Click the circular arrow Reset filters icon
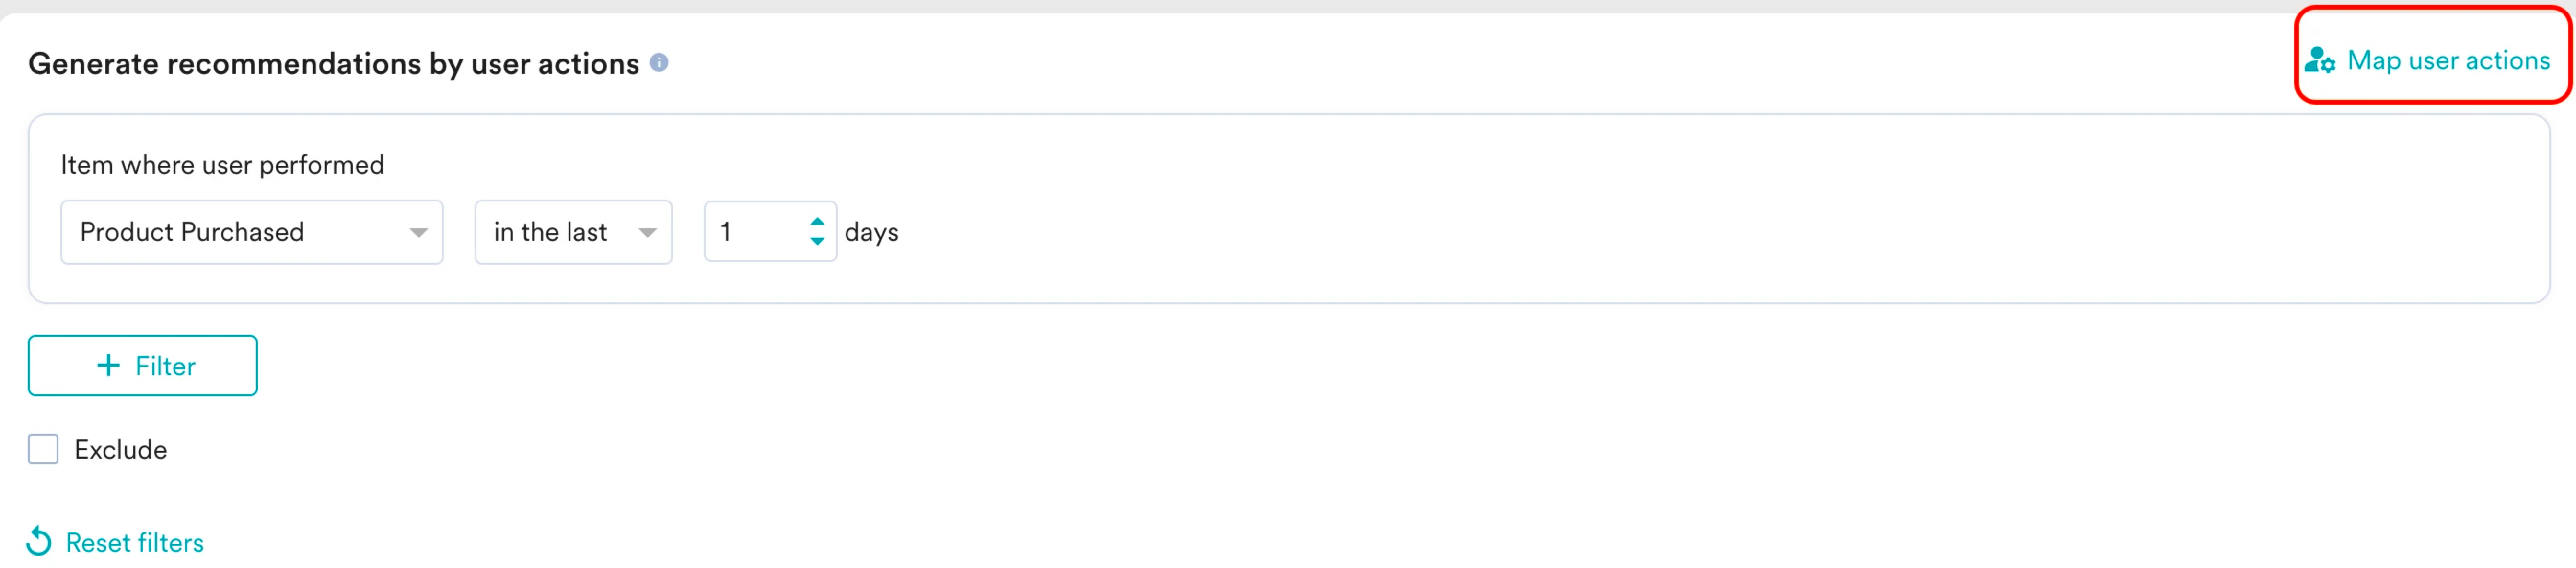This screenshot has width=2576, height=568. [39, 541]
